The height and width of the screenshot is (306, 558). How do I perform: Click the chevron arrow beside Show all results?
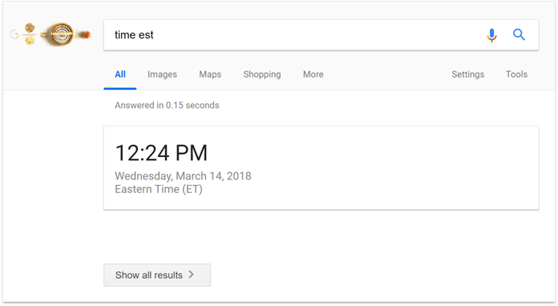[x=192, y=275]
